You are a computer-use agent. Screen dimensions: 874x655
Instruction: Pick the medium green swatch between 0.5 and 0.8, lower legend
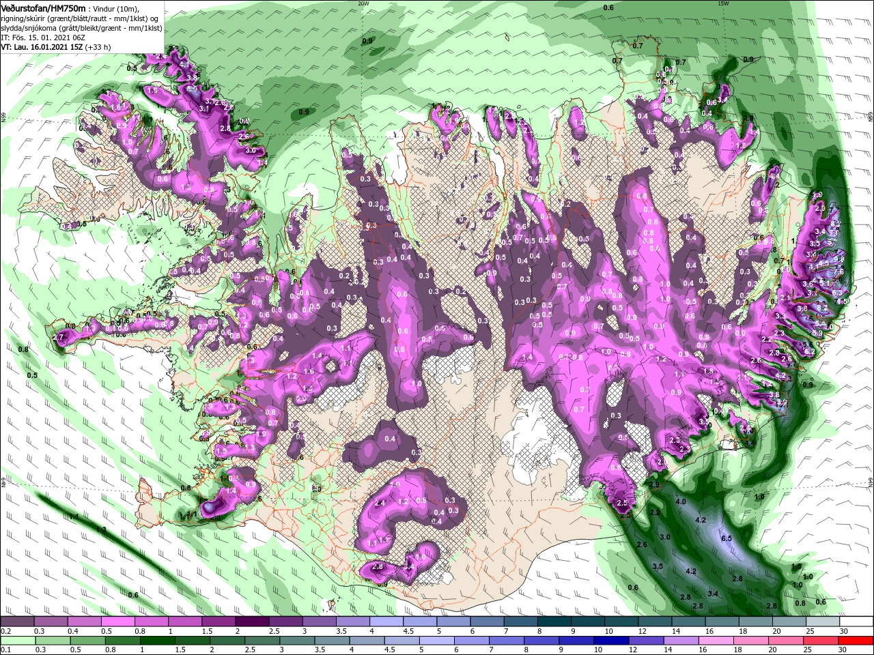pyautogui.click(x=87, y=641)
